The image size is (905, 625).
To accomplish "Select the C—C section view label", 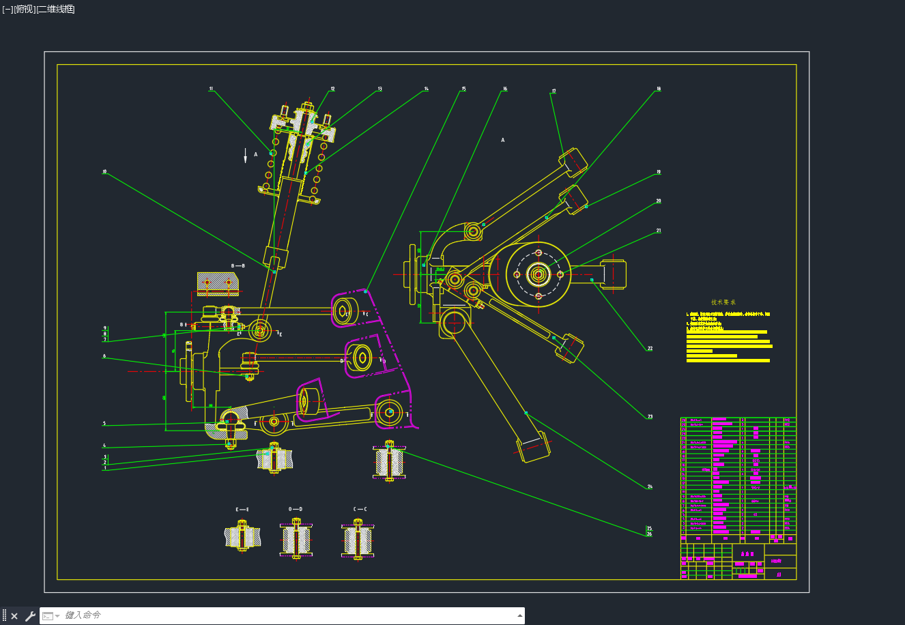I will (360, 509).
